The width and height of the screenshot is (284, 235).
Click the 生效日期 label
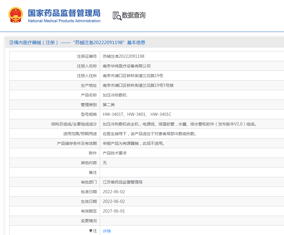point(89,201)
